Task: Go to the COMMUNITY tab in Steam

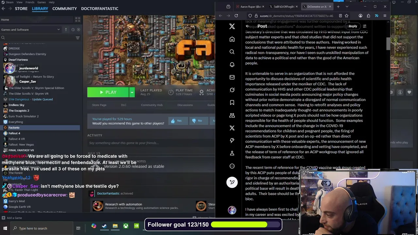Action: click(65, 8)
